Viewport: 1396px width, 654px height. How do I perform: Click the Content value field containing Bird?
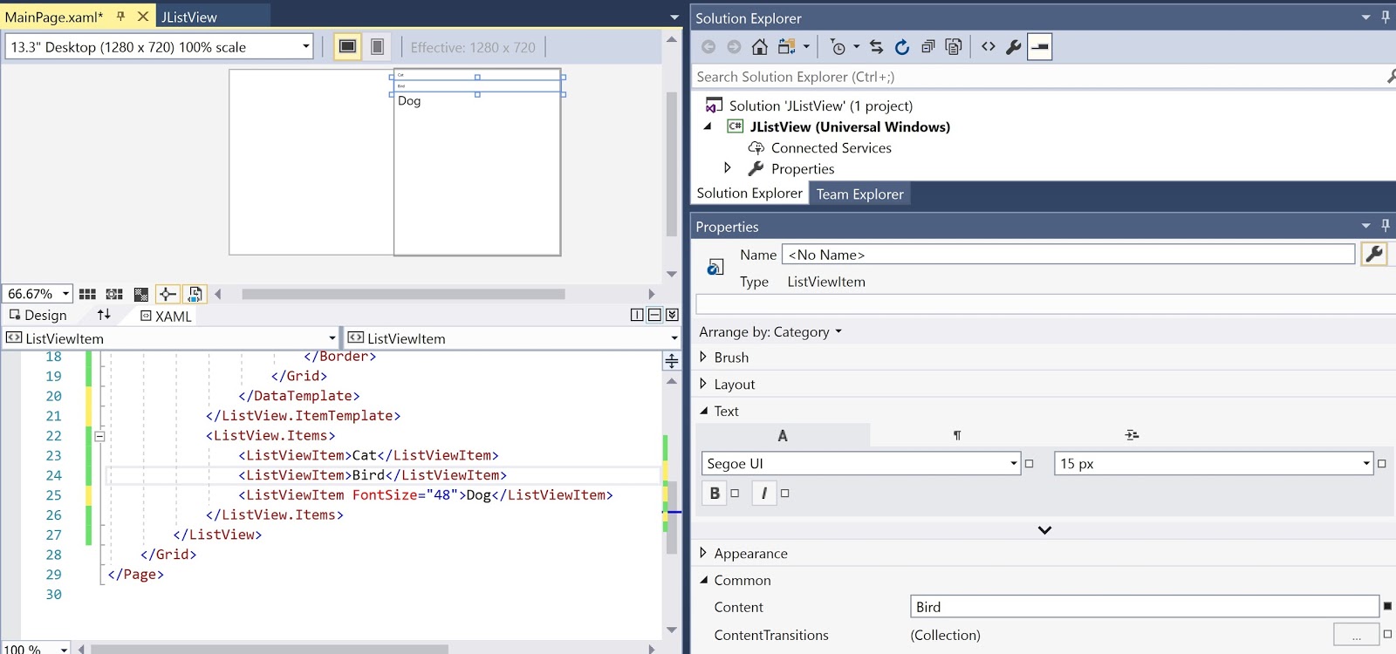(x=1144, y=606)
